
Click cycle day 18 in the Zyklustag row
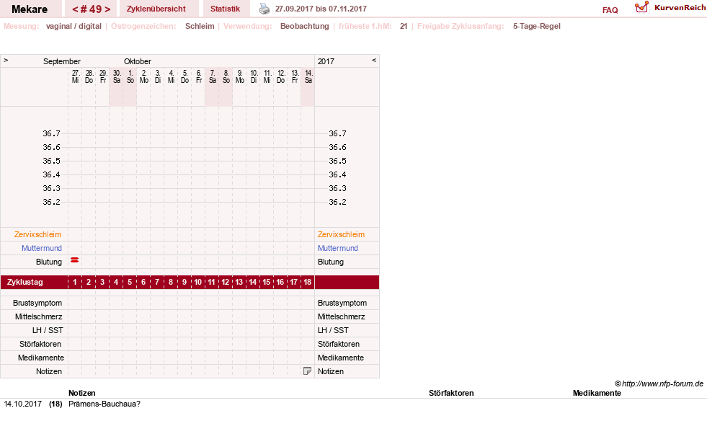(x=308, y=282)
